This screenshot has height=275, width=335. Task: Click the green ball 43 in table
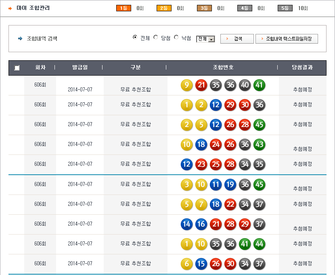(x=259, y=145)
